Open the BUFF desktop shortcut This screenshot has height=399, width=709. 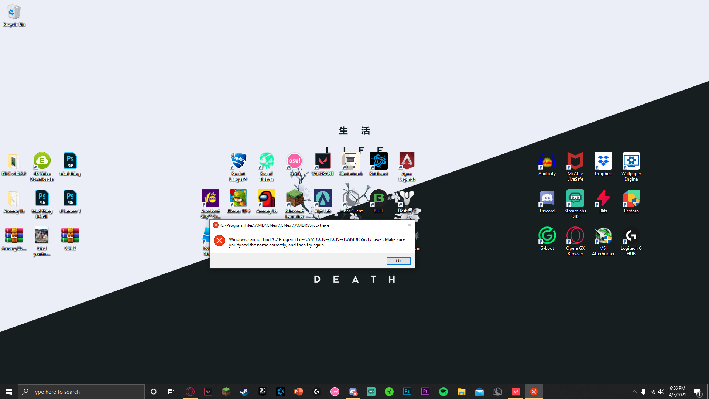tap(379, 202)
